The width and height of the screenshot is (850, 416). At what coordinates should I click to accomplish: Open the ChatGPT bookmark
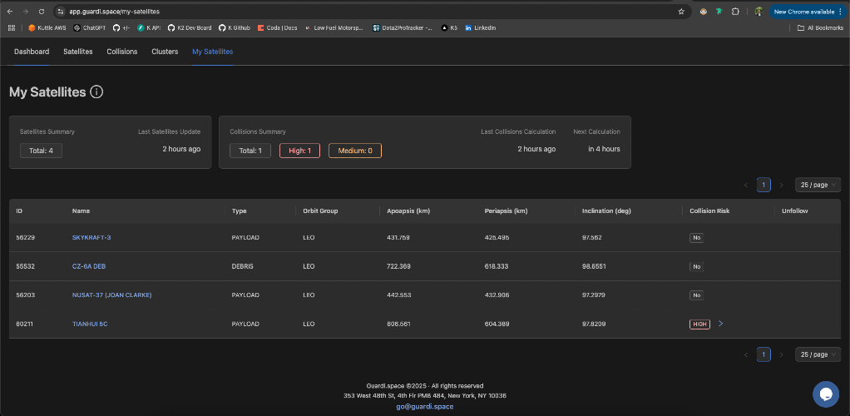click(x=90, y=27)
